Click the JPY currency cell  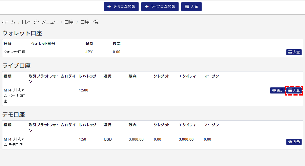(x=89, y=52)
